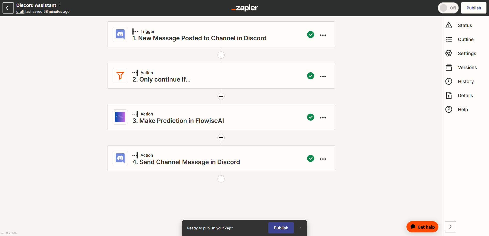
Task: Dismiss the Ready to publish banner
Action: [x=300, y=228]
